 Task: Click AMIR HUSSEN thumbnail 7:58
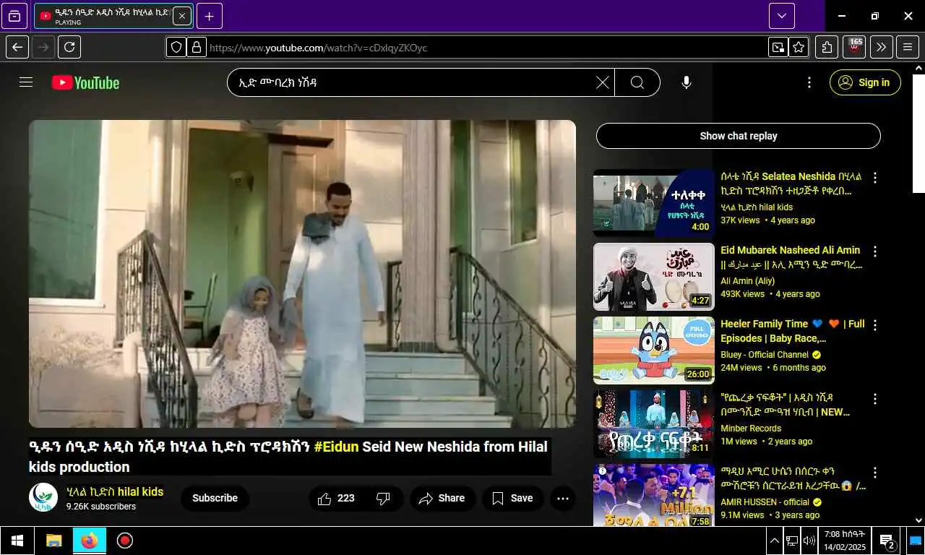tap(654, 495)
